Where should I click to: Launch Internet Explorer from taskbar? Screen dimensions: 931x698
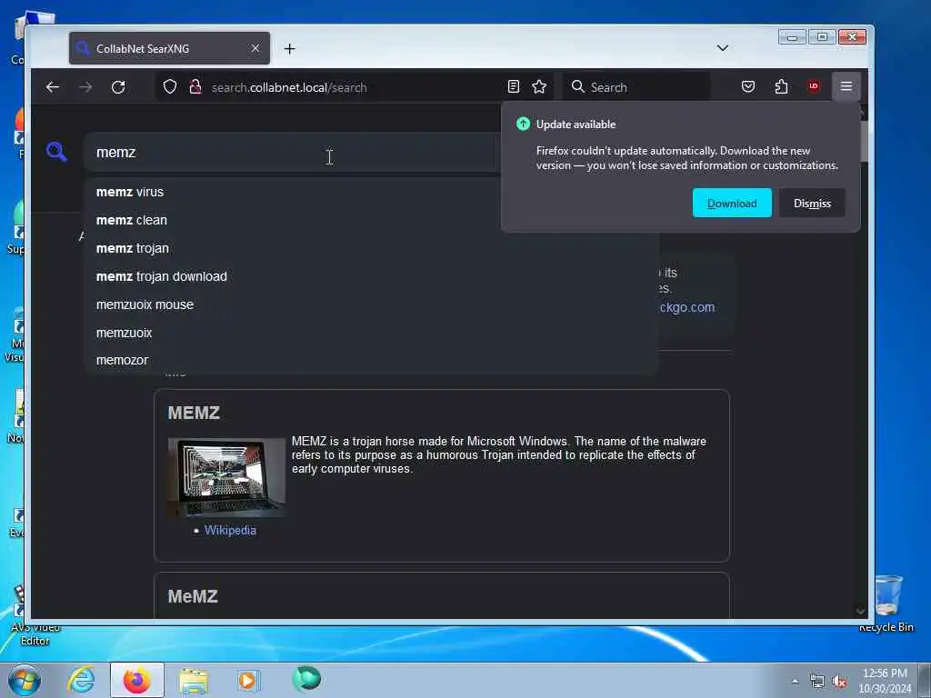81,680
